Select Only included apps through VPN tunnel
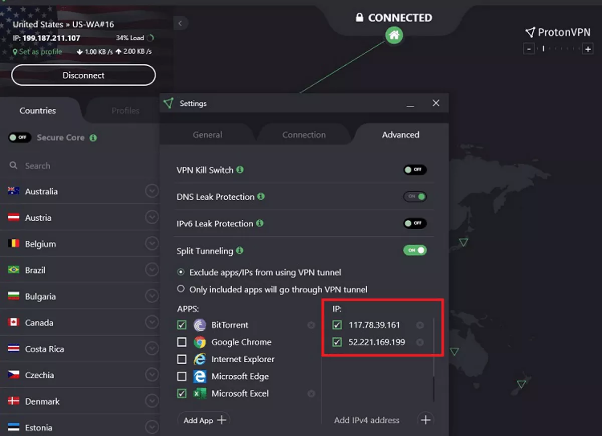This screenshot has width=602, height=436. tap(181, 289)
